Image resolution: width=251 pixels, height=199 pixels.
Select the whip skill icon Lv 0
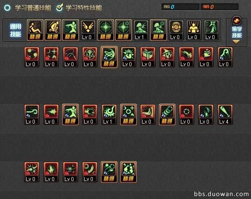70,57
